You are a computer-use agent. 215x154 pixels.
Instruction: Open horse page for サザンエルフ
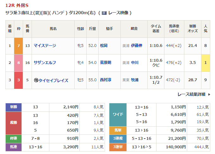(45, 63)
